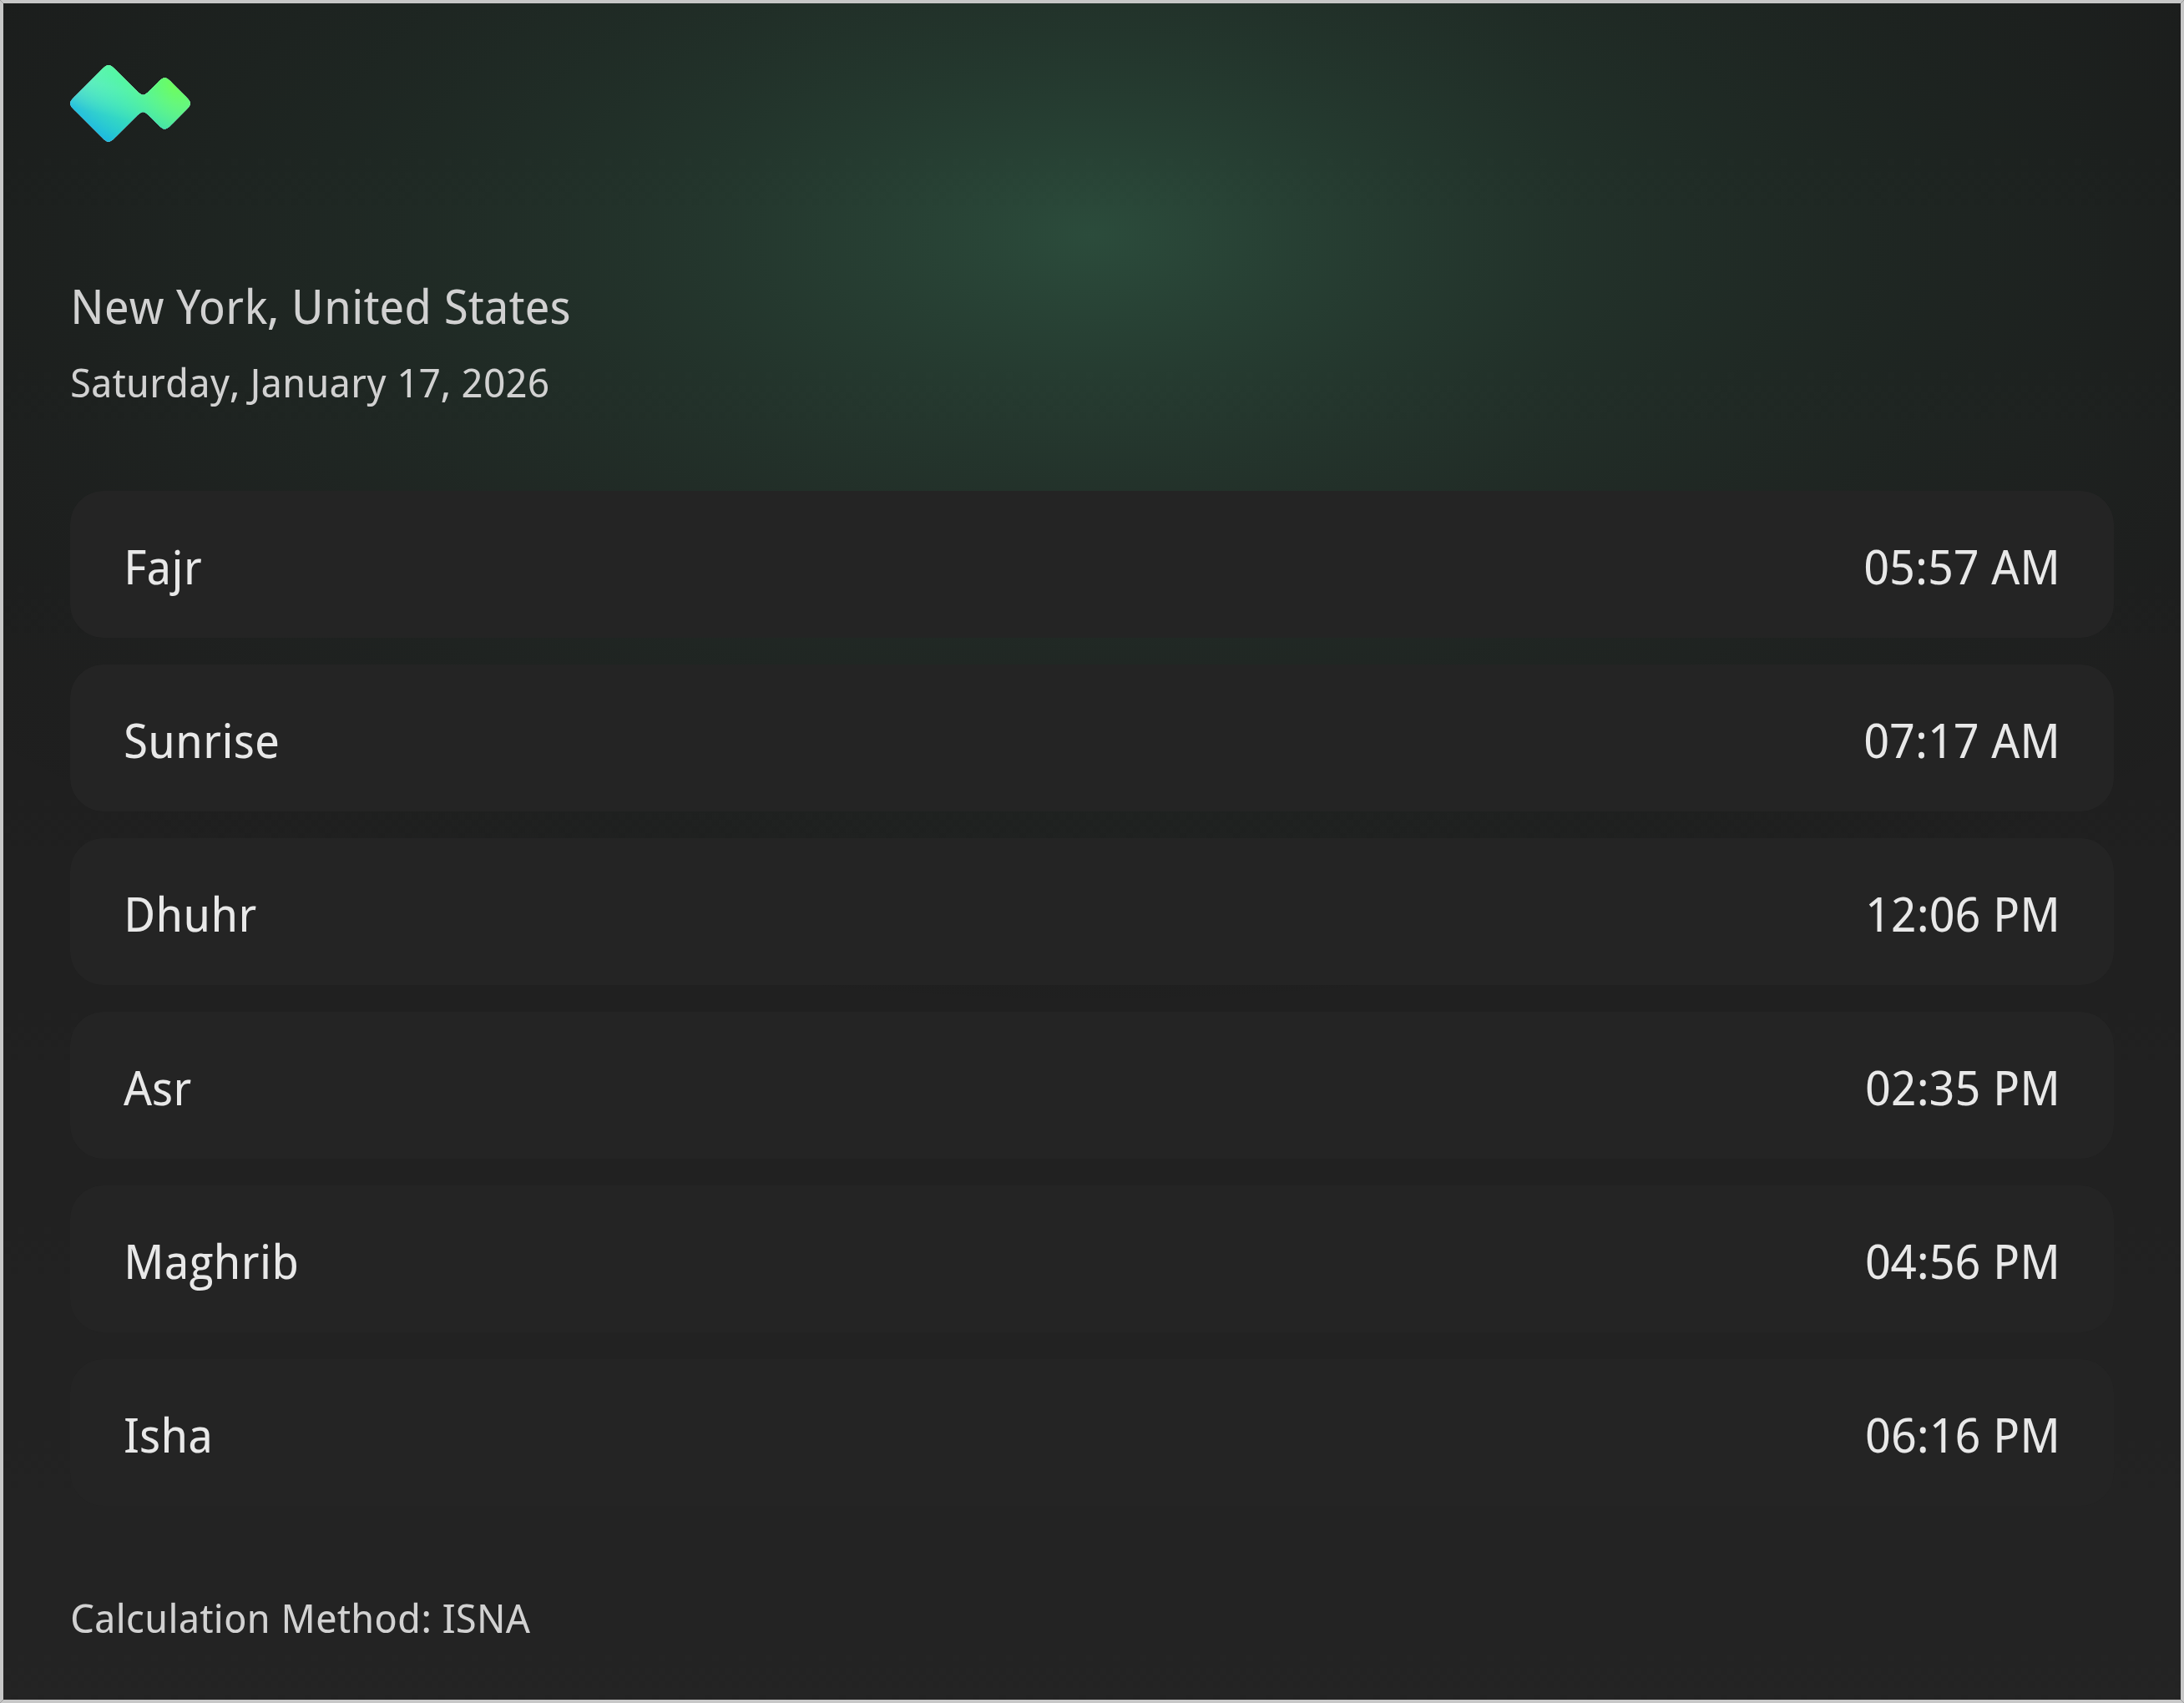Click the Maghrib time 04:56 PM
2184x1703 pixels.
pyautogui.click(x=1962, y=1261)
